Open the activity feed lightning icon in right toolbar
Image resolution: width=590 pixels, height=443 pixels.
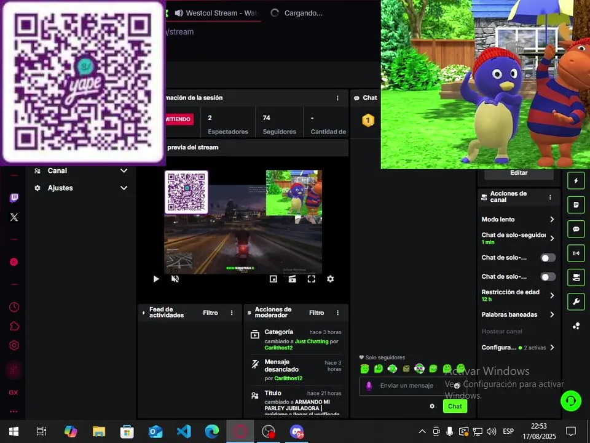point(576,181)
